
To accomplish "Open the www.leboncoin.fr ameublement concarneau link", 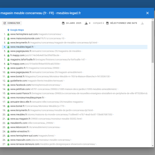I will pos(35,127).
